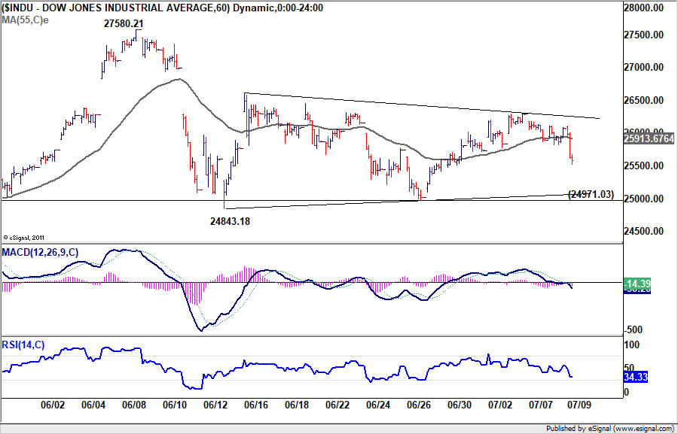
Task: Select the 07/09 date on time axis
Action: pos(579,405)
